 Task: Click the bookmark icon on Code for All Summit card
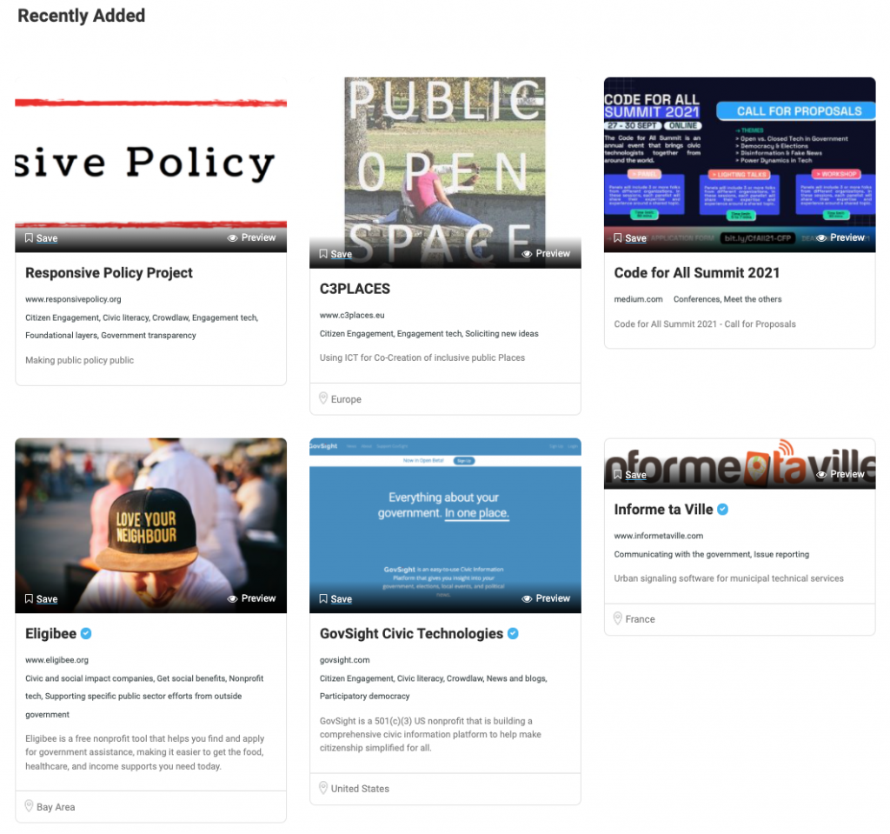(x=618, y=238)
